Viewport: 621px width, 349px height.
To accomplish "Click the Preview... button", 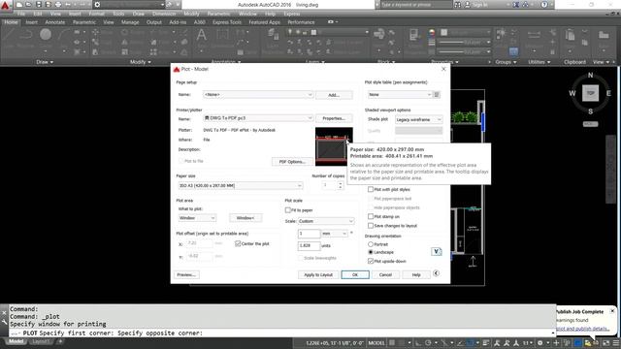I will (186, 274).
